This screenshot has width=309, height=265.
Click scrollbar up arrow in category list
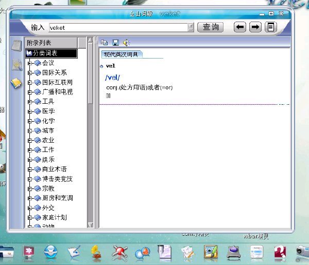90,40
